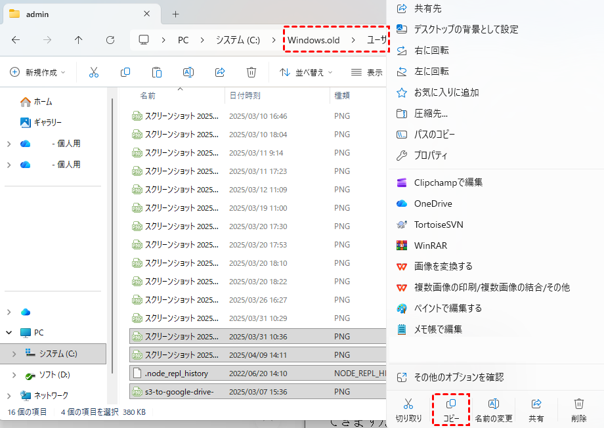Sort files by 日付時刻 column header

[x=245, y=95]
